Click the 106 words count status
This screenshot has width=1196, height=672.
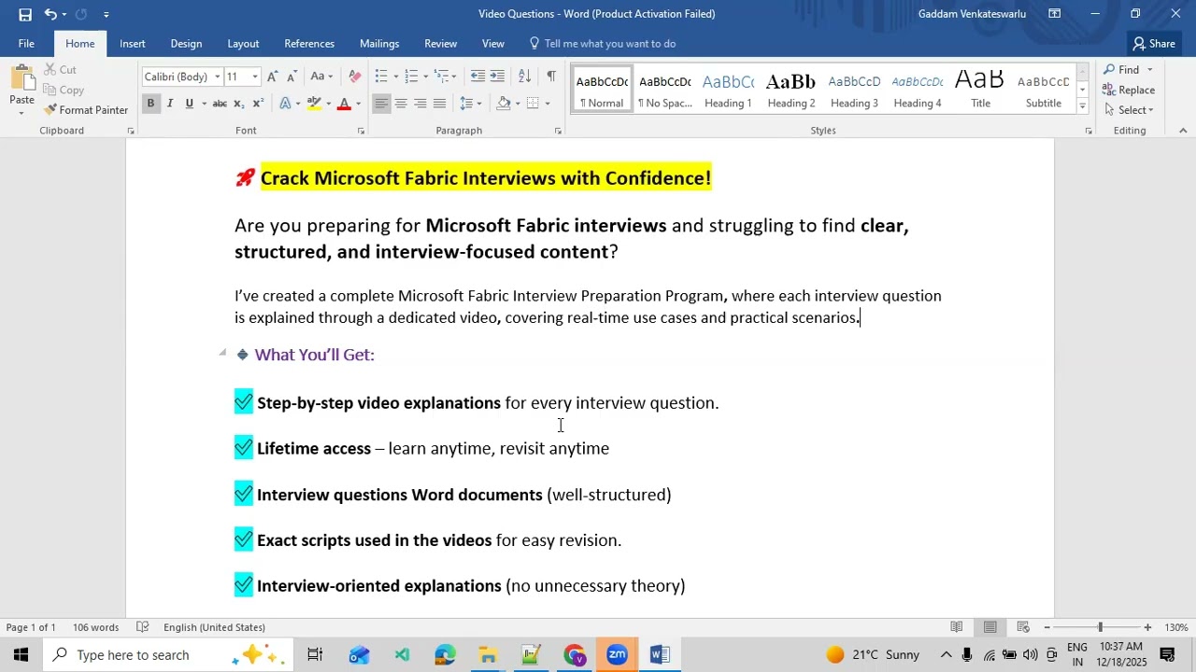pos(96,627)
